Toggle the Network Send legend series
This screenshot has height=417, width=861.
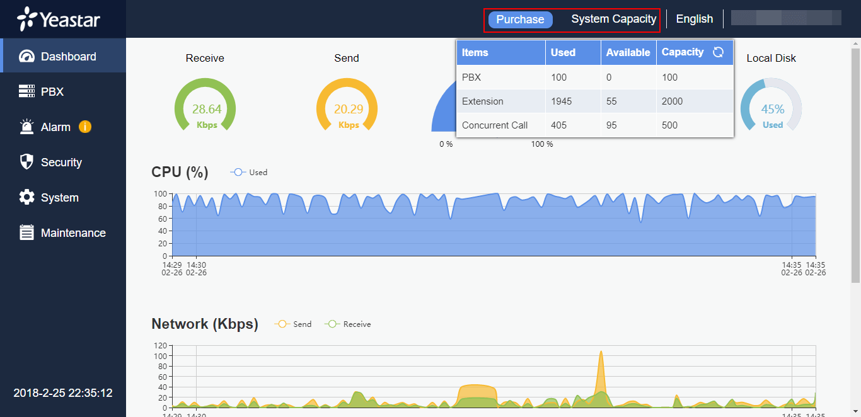point(294,324)
